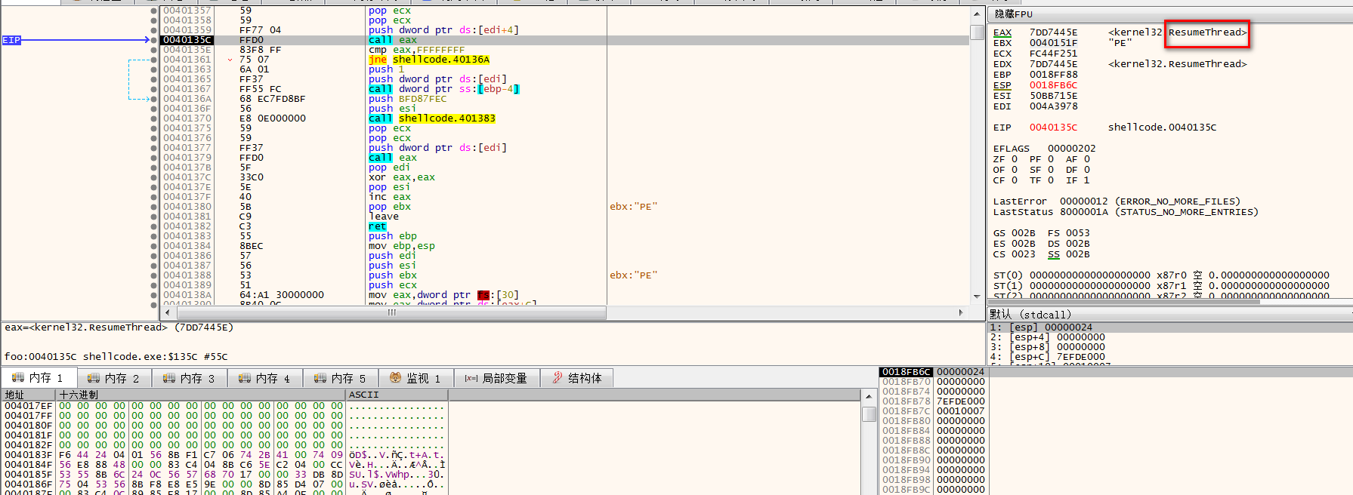This screenshot has height=495, width=1353.
Task: Click the breakpoint dot beside address 00401370
Action: click(154, 118)
